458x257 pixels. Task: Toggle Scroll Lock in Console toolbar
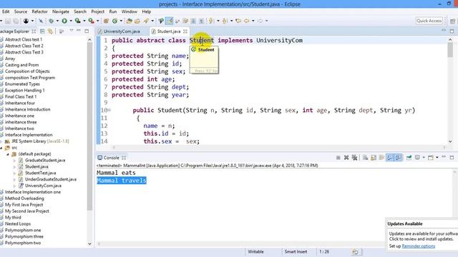[374, 158]
